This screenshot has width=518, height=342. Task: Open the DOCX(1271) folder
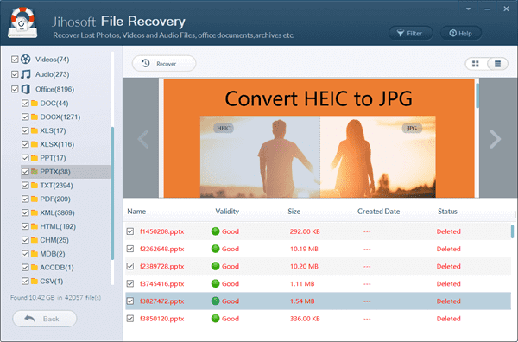tap(60, 117)
